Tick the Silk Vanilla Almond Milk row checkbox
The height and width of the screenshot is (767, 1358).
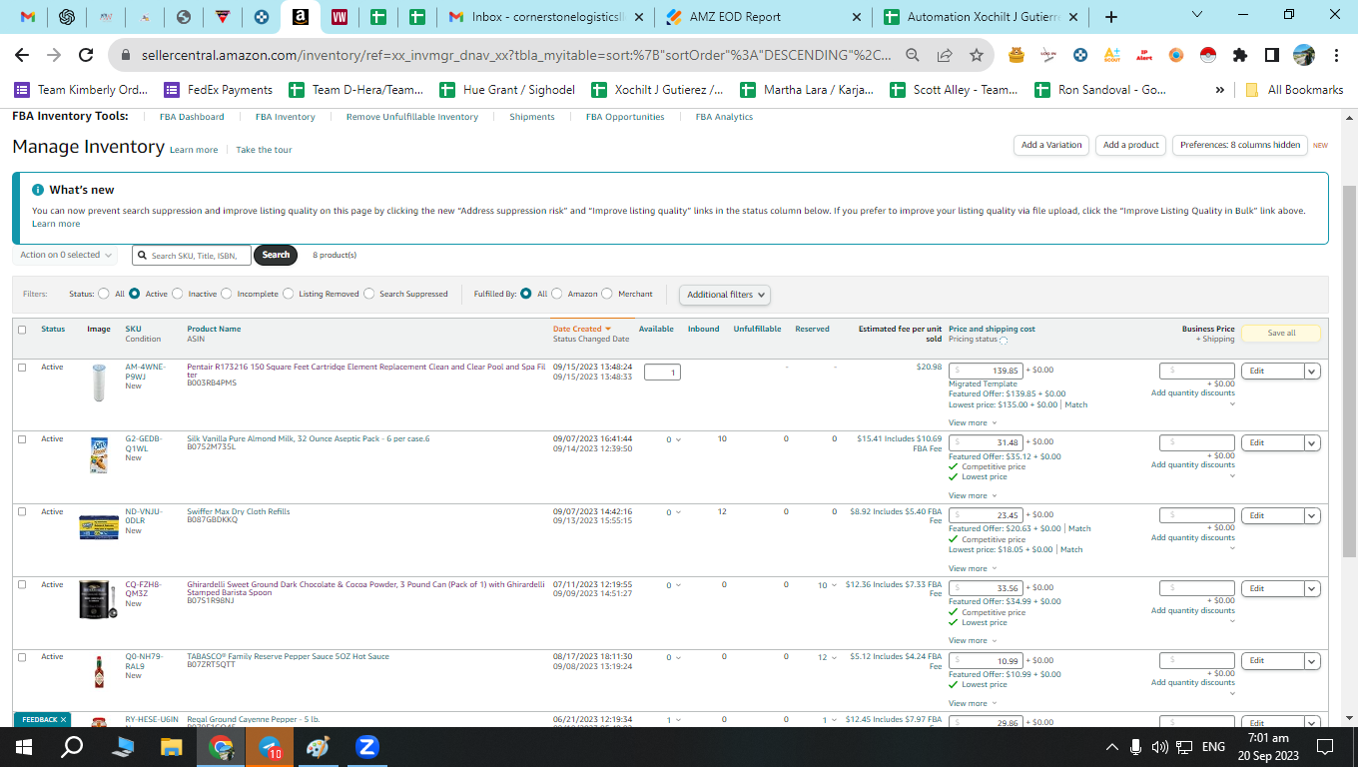[22, 439]
